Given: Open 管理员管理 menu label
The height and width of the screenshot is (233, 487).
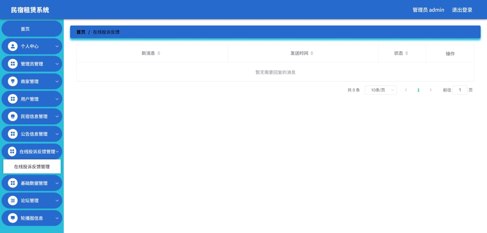Looking at the screenshot, I should (x=32, y=64).
